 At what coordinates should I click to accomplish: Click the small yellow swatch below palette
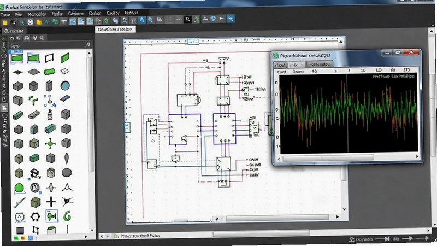coord(23,238)
